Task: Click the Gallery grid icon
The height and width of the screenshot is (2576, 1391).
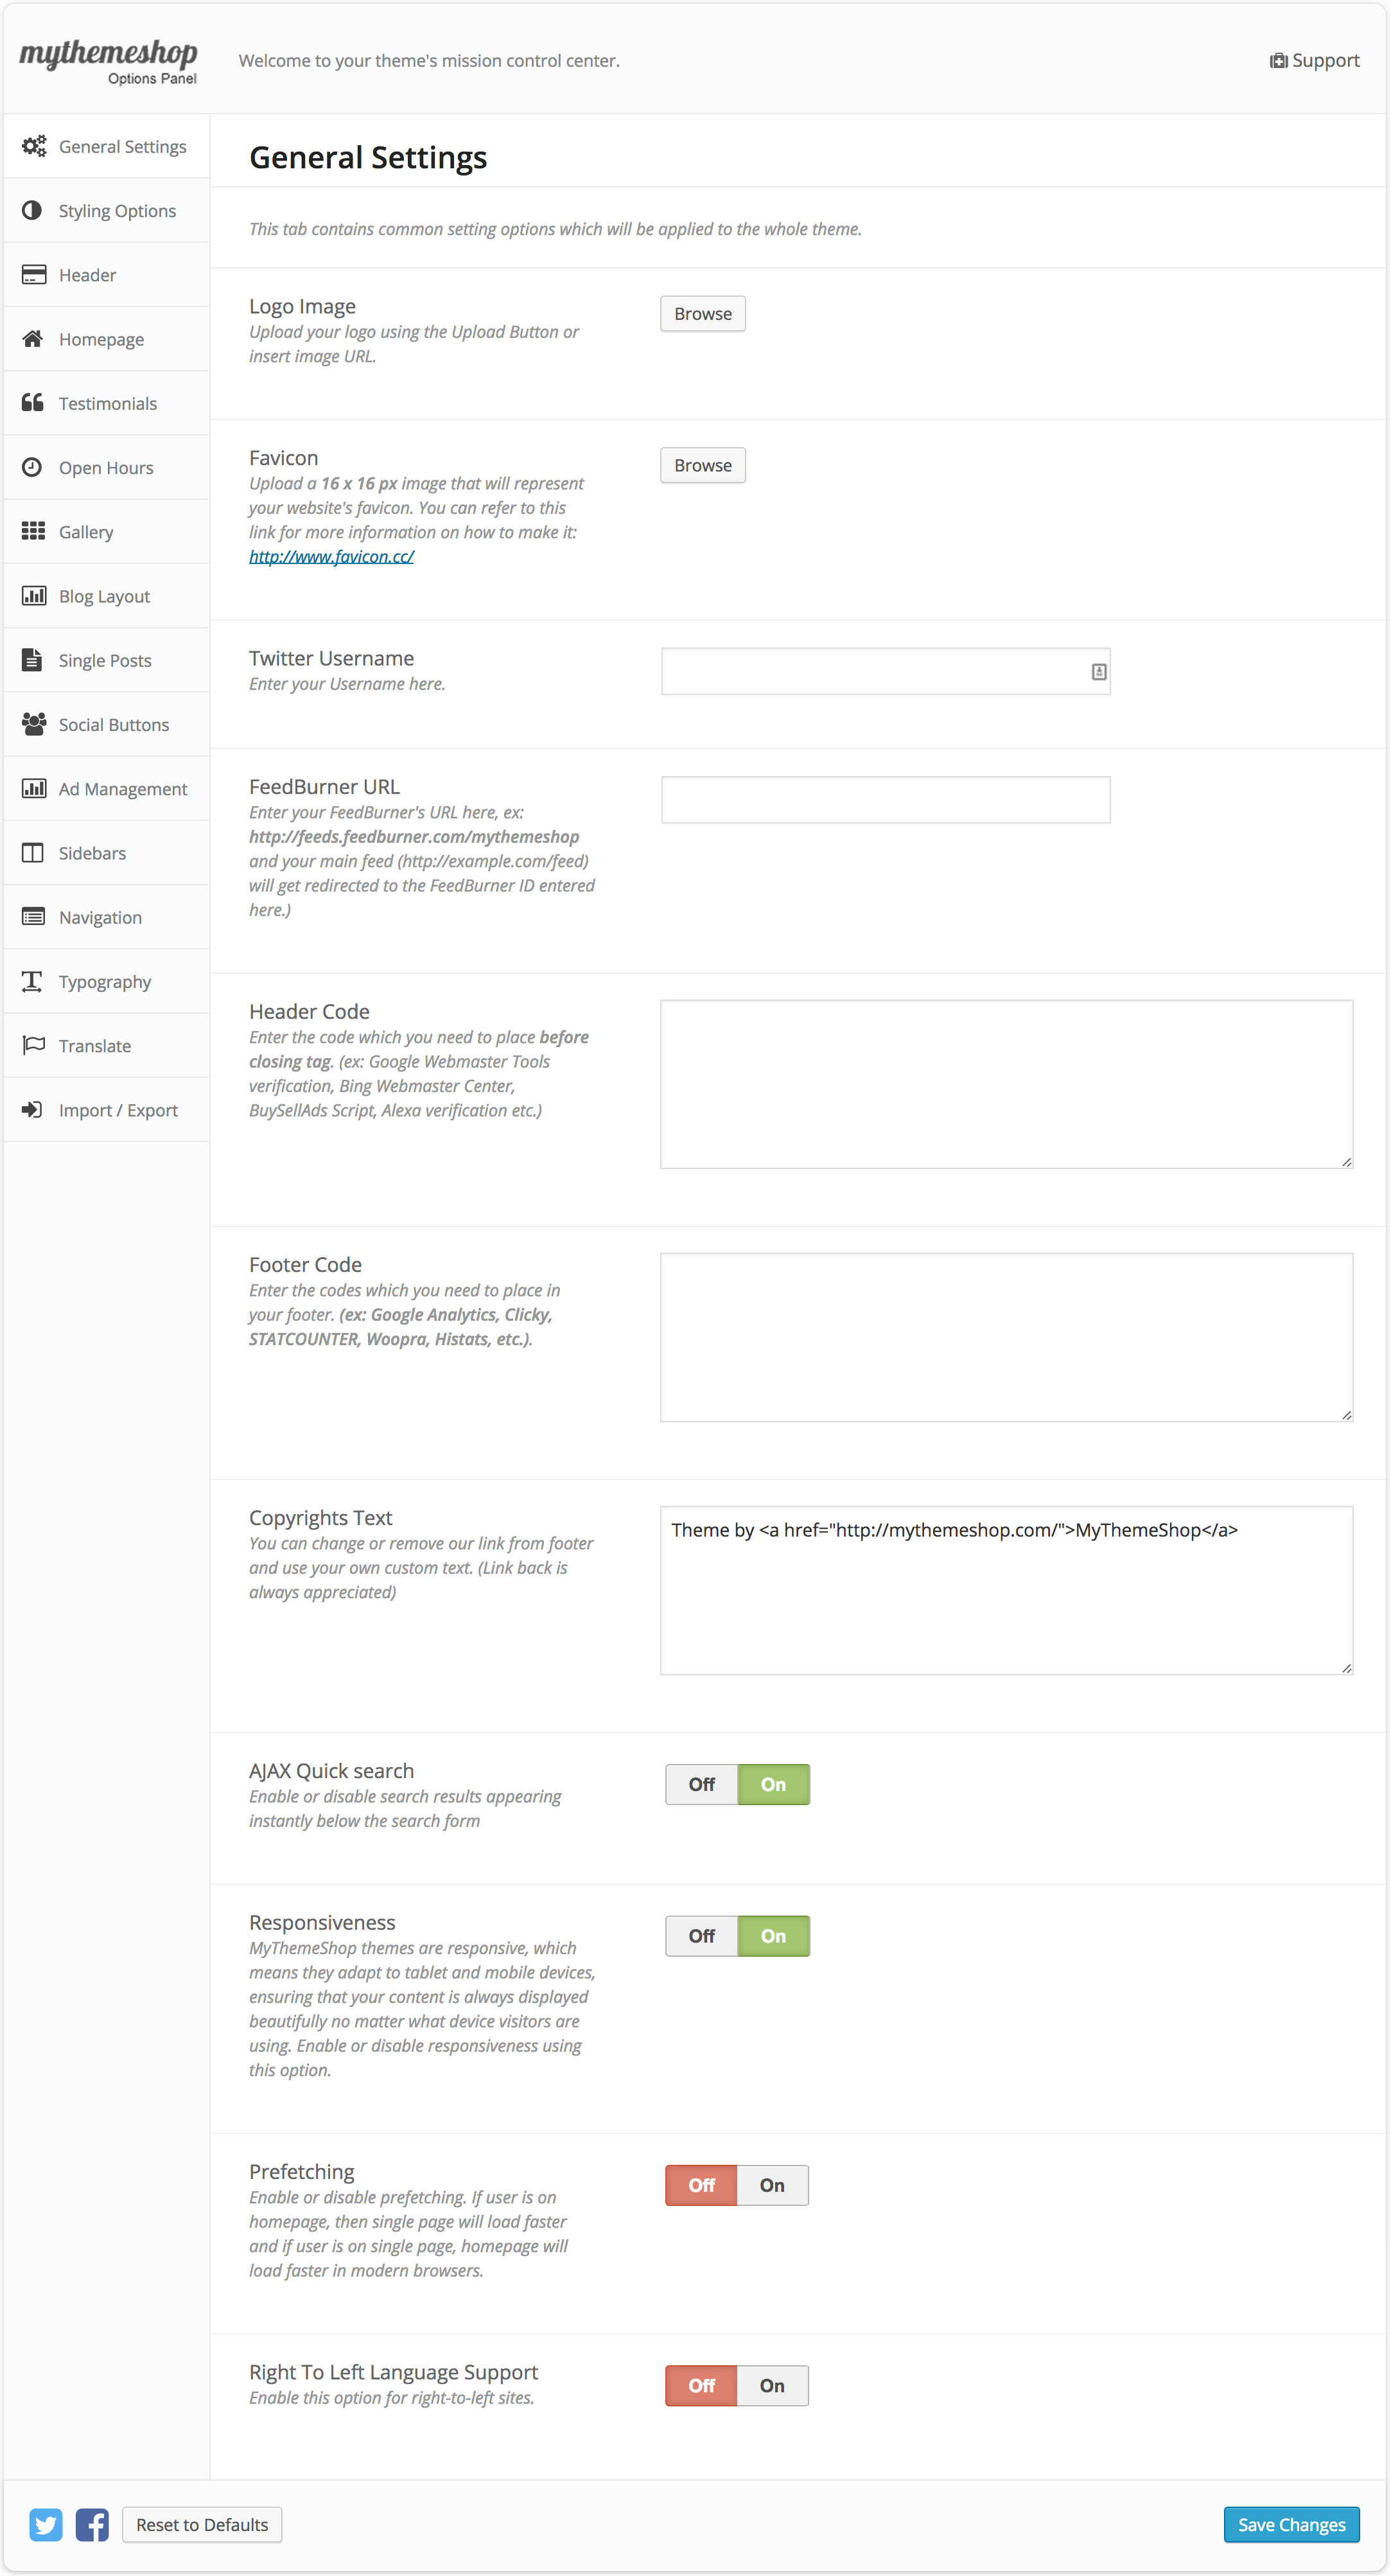Action: (33, 531)
